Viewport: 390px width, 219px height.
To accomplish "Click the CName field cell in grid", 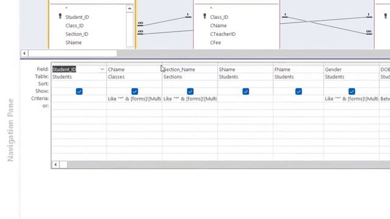I will click(x=134, y=69).
